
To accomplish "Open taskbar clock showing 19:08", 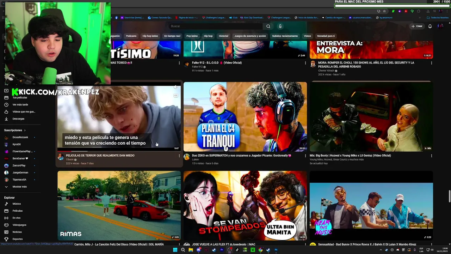I will 442,250.
